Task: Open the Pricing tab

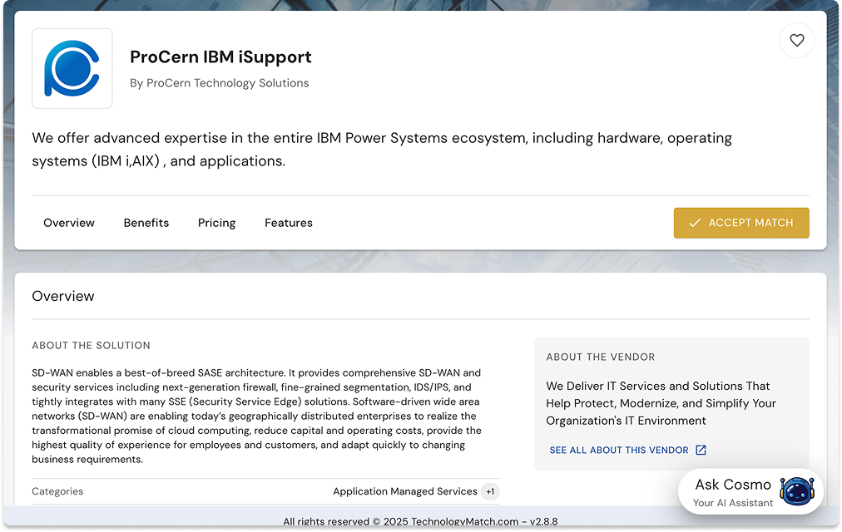Action: (x=217, y=223)
